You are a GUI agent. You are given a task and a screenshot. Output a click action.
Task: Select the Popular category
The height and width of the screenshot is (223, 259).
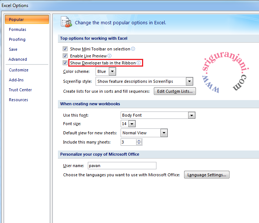coord(27,20)
